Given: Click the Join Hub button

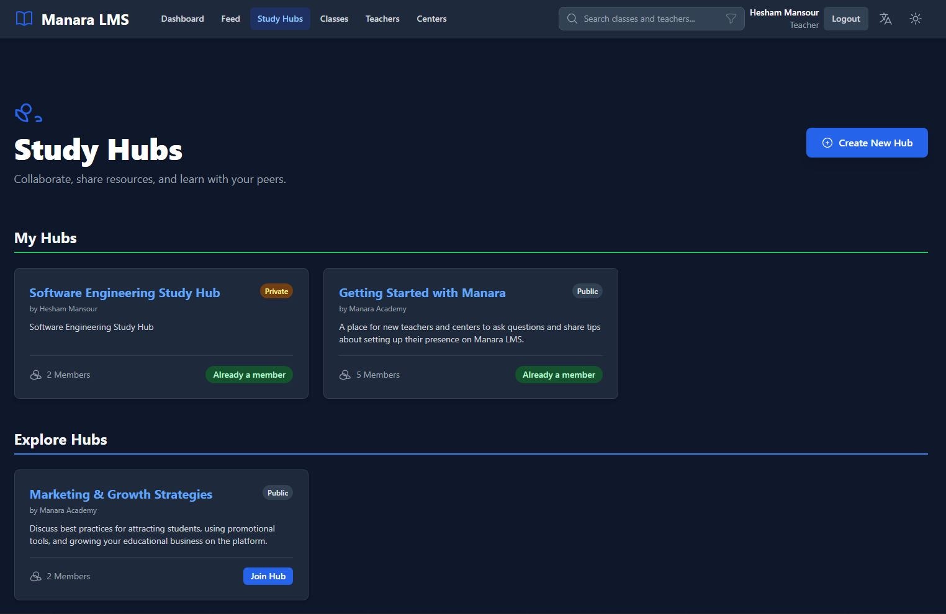Looking at the screenshot, I should tap(268, 576).
